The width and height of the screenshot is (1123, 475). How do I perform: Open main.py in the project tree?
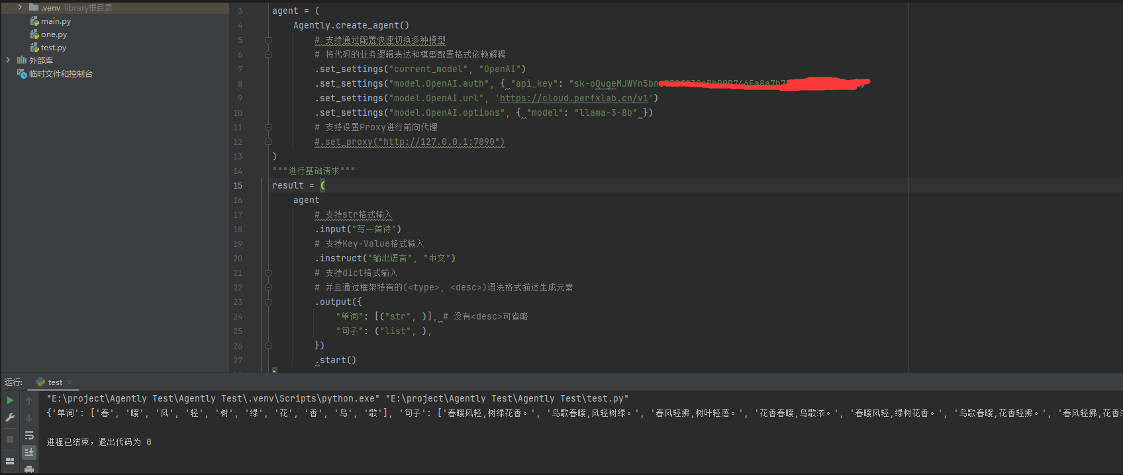pyautogui.click(x=56, y=21)
